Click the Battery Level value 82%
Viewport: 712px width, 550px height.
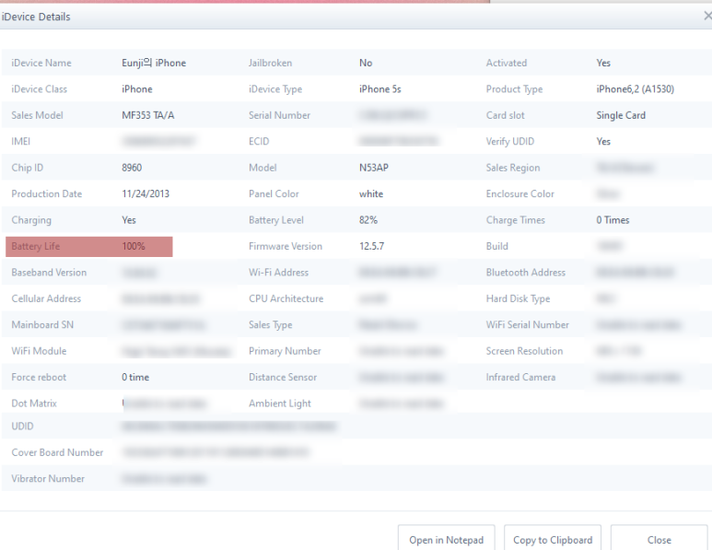click(368, 220)
